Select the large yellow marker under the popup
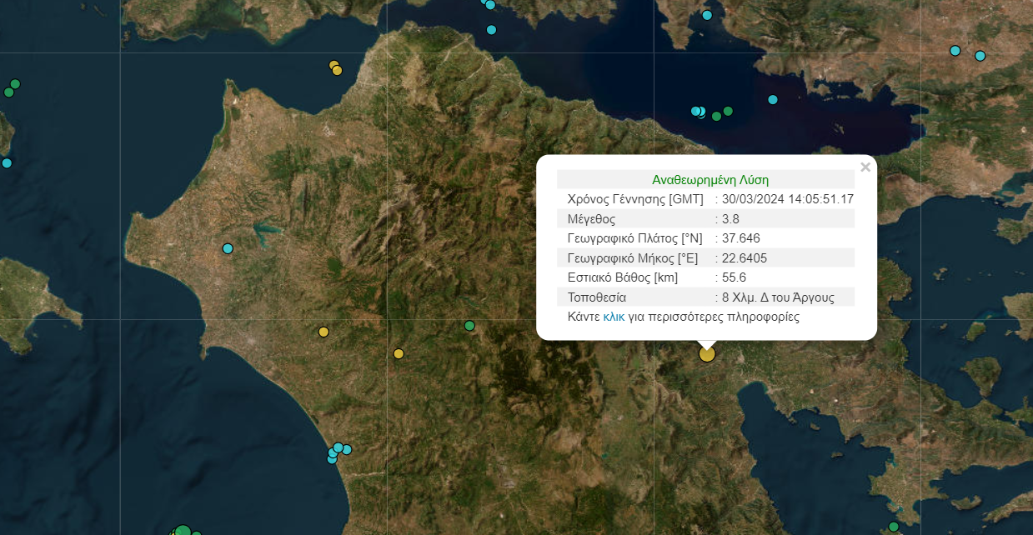This screenshot has height=535, width=1033. pos(707,354)
